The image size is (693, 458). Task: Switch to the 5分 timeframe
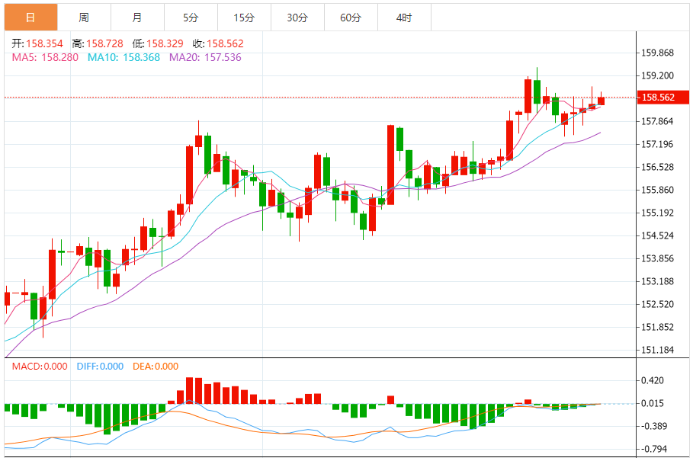point(191,17)
